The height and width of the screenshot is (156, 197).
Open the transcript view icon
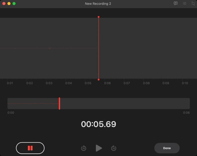coord(176,3)
